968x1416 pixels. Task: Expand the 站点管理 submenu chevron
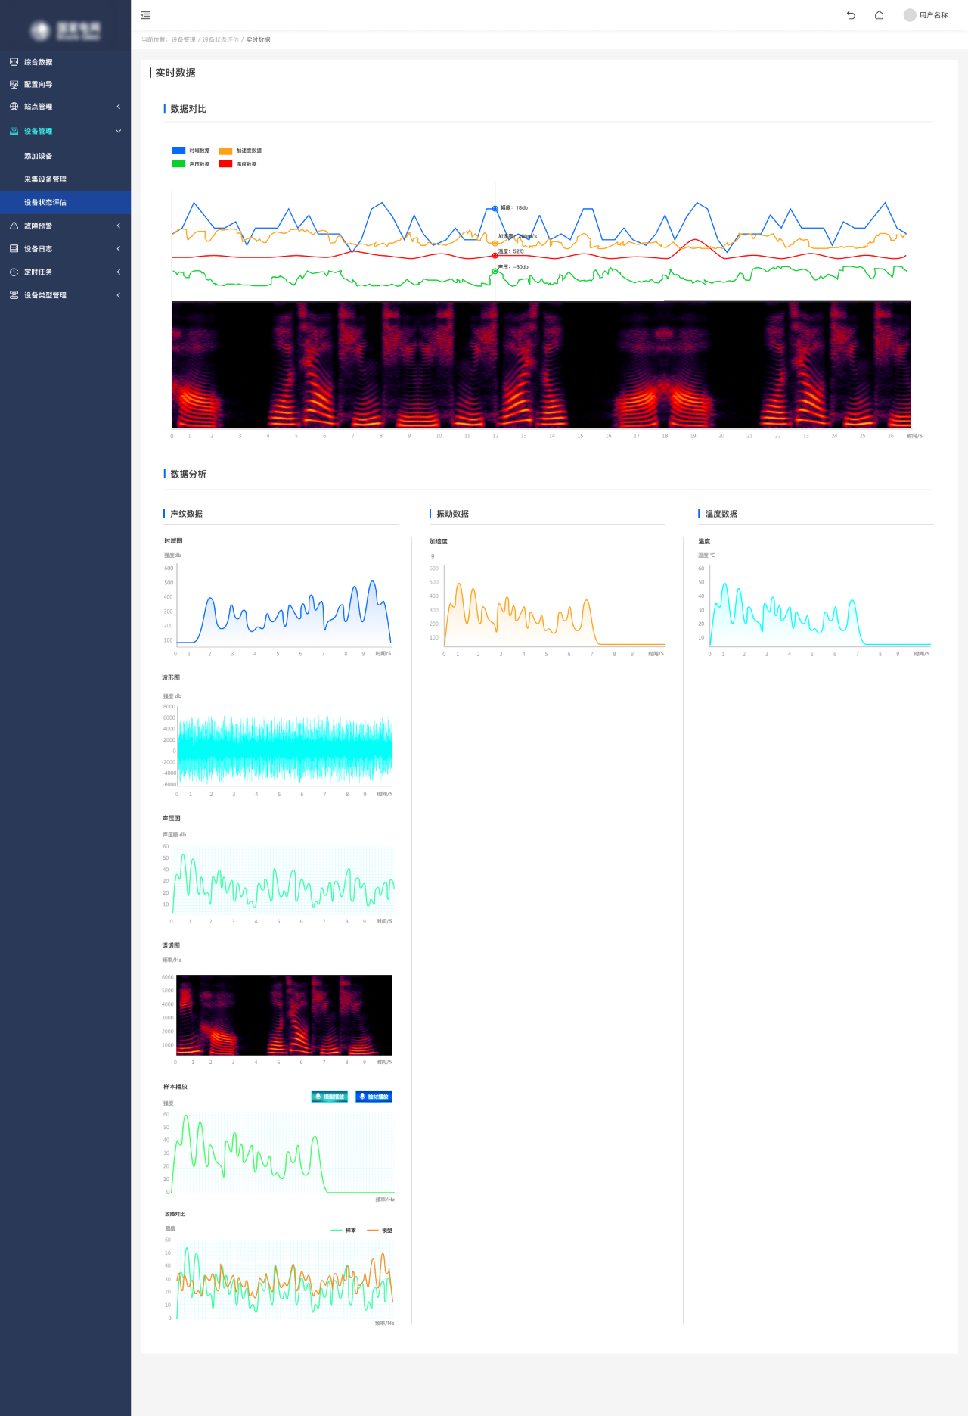(119, 107)
